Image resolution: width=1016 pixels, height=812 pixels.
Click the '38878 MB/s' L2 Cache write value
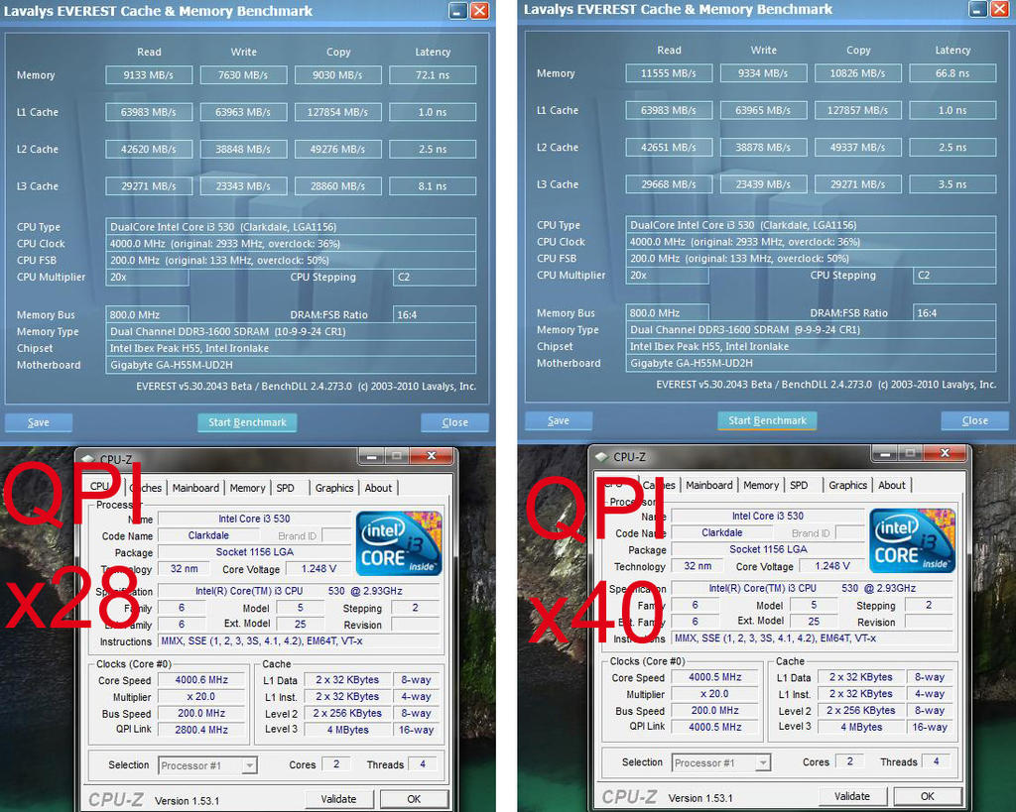tap(764, 147)
